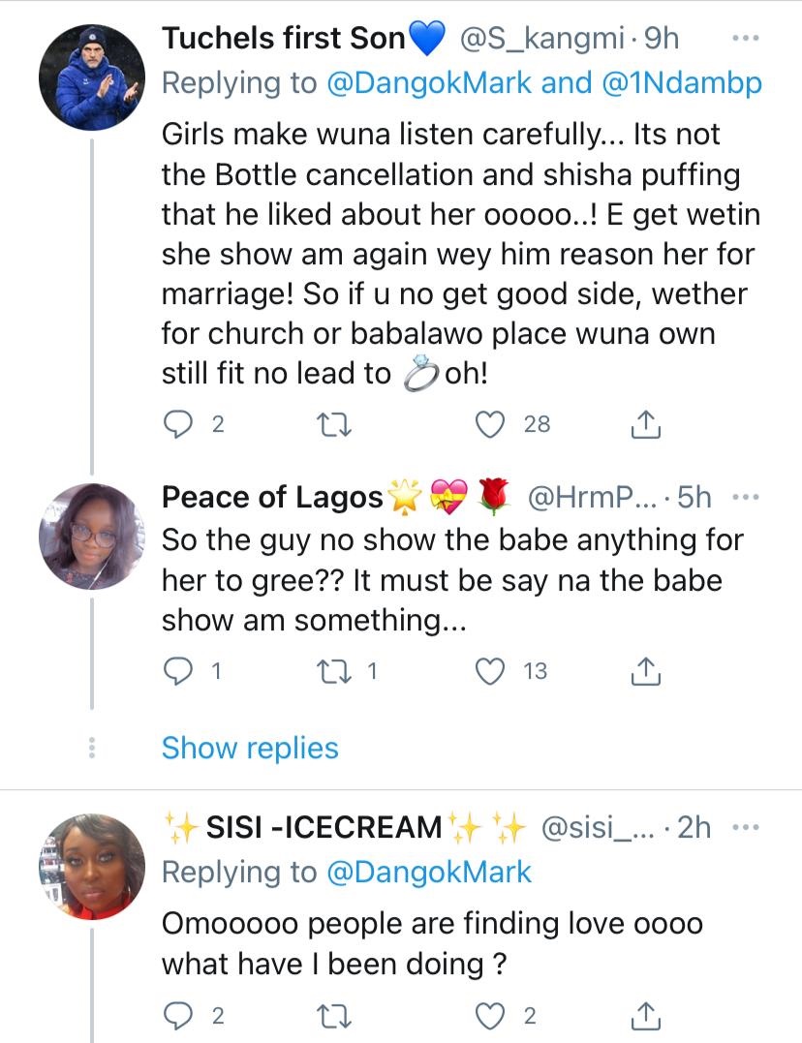Open more options on SISI -ICECREAM tweet

click(x=744, y=828)
